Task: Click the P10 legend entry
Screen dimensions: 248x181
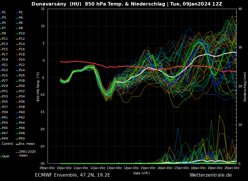Action: click(22, 34)
